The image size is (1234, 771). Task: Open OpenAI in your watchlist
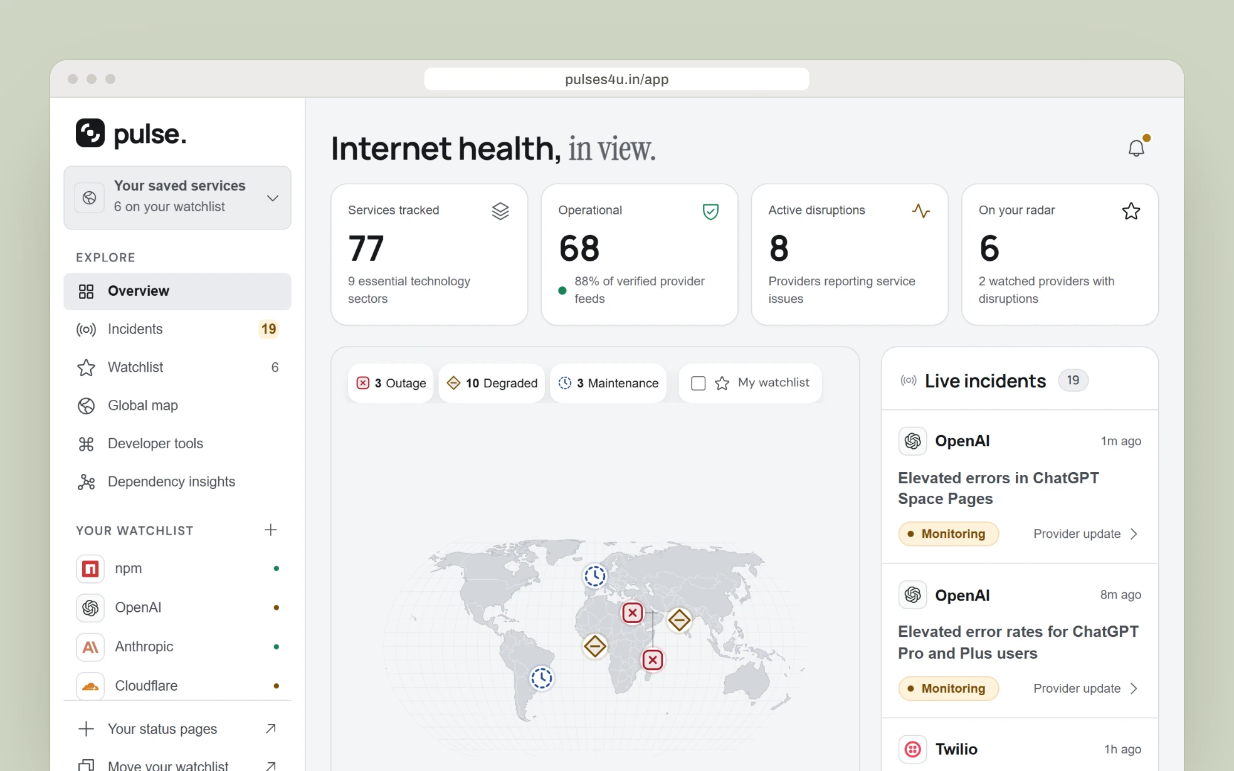(177, 607)
